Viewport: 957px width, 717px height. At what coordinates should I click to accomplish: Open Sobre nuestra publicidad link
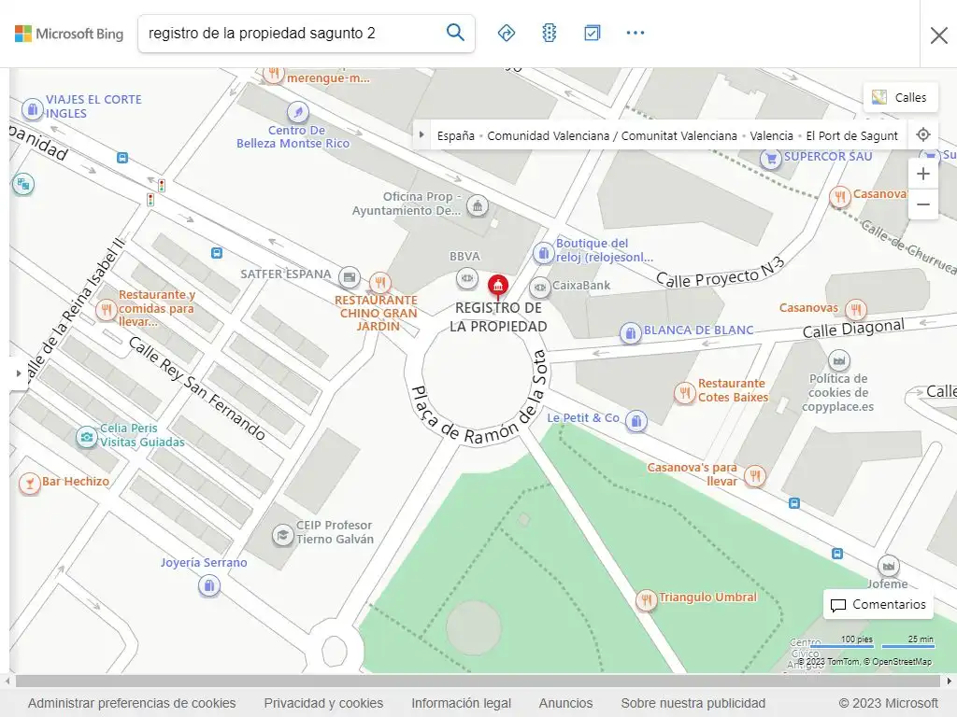[x=693, y=703]
